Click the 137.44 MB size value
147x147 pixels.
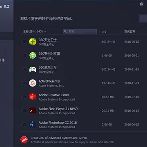(x=109, y=83)
